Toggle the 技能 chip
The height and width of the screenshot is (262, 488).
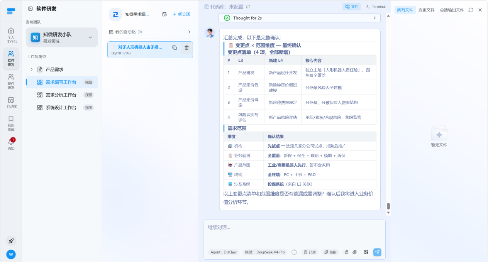point(330,252)
